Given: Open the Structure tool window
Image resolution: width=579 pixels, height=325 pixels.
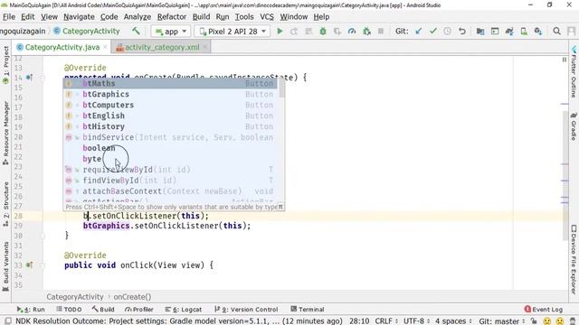Looking at the screenshot, I should tap(5, 204).
